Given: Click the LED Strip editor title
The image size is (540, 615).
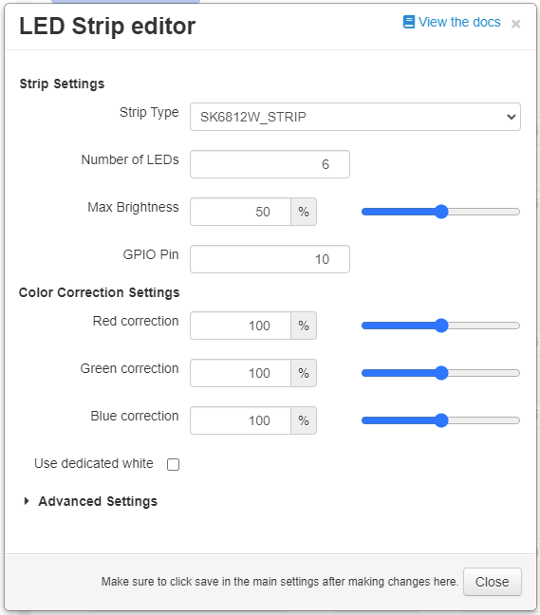Looking at the screenshot, I should 107,27.
